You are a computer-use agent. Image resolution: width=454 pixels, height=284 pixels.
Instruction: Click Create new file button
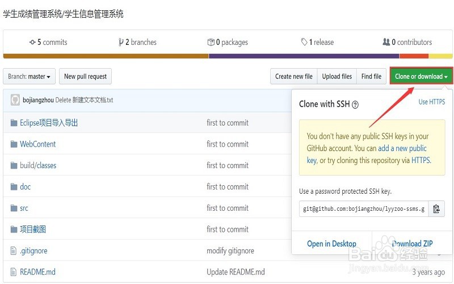pos(294,77)
